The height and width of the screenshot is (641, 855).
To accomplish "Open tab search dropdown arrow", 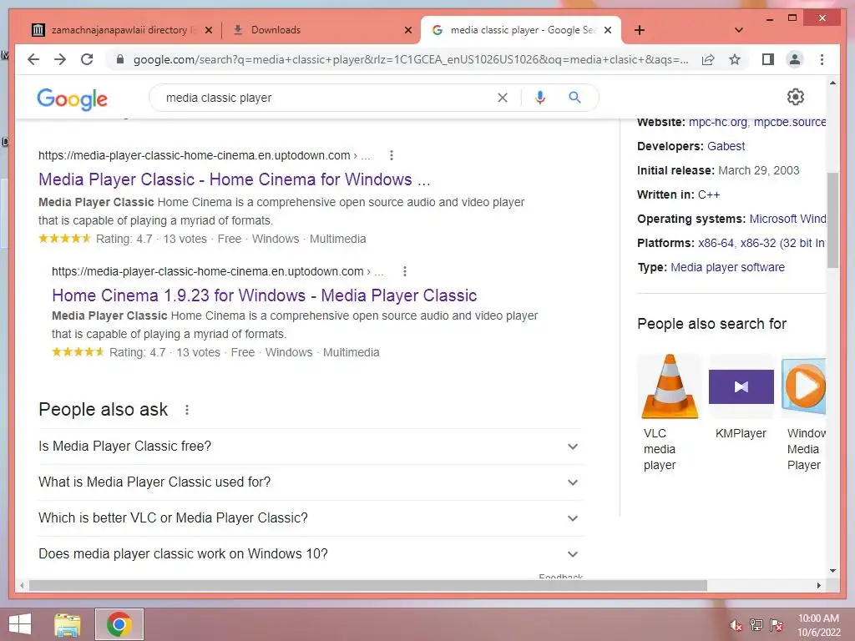I will coord(739,30).
